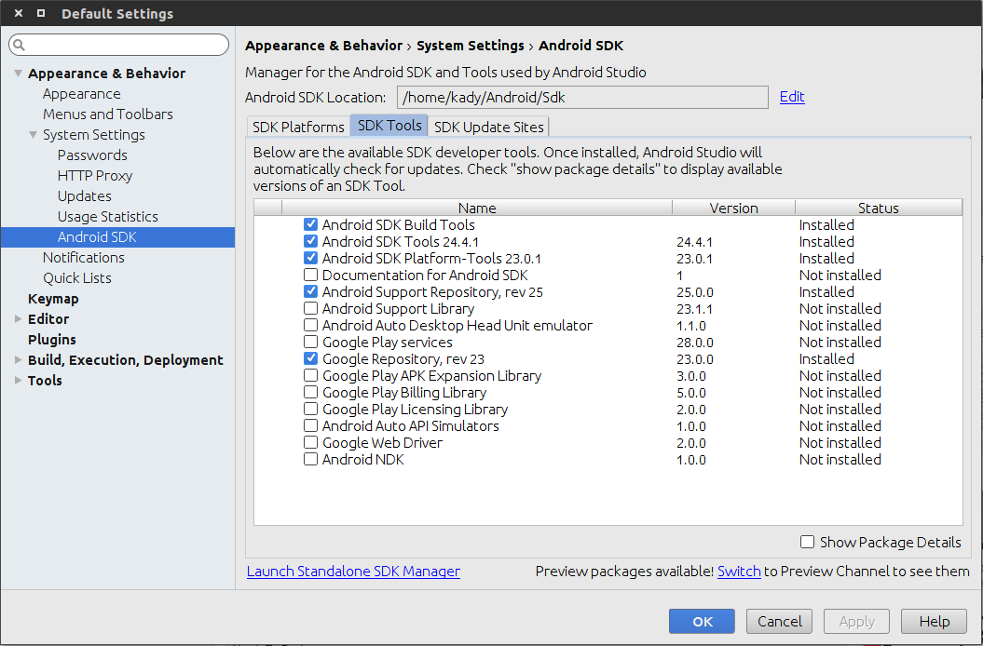The height and width of the screenshot is (646, 983).
Task: Open Launch Standalone SDK Manager link
Action: click(353, 571)
